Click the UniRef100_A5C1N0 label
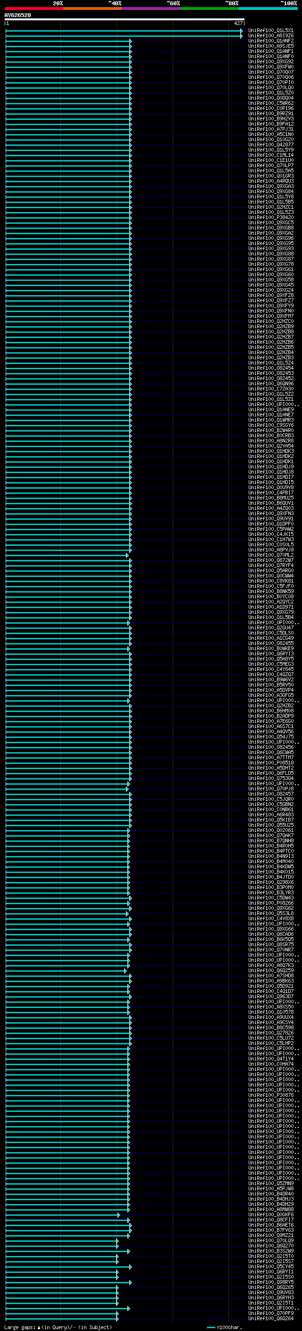 click(270, 135)
